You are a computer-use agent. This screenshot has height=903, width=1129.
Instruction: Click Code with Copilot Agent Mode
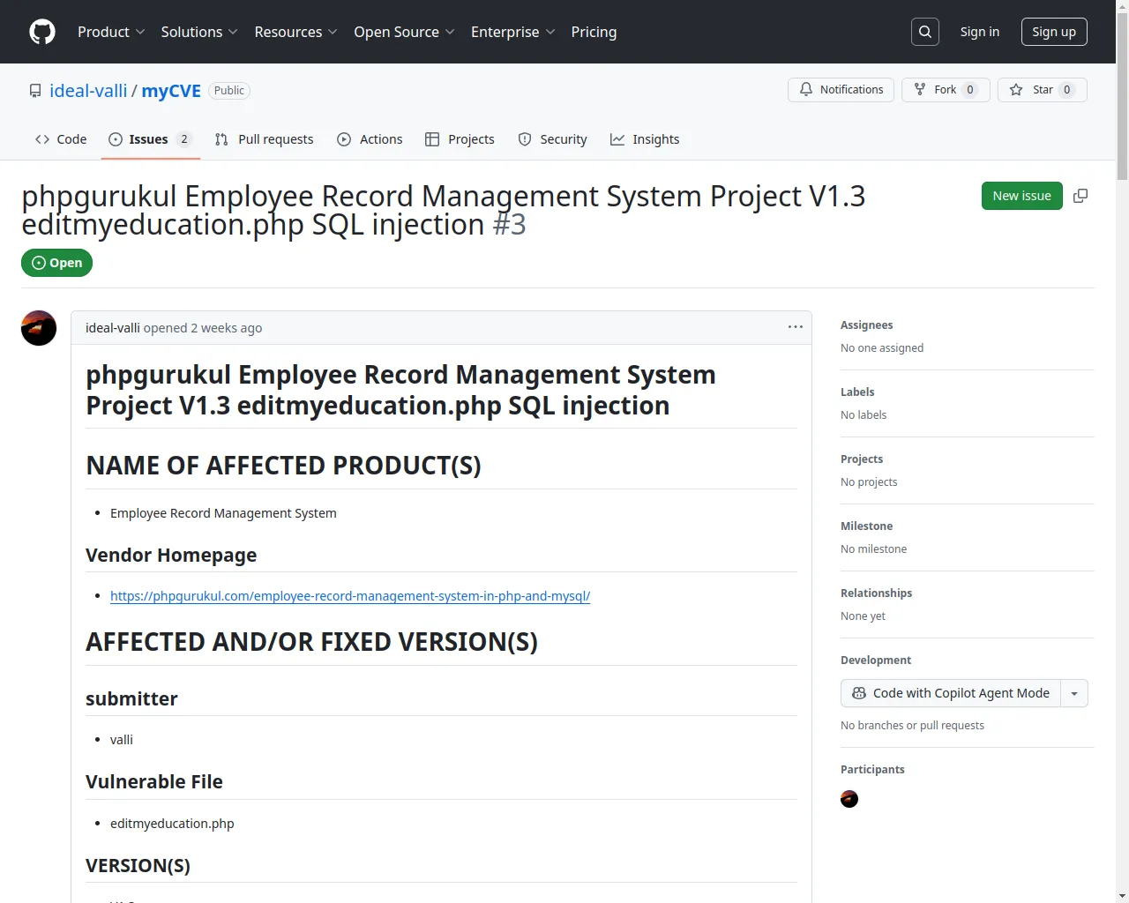tap(951, 693)
